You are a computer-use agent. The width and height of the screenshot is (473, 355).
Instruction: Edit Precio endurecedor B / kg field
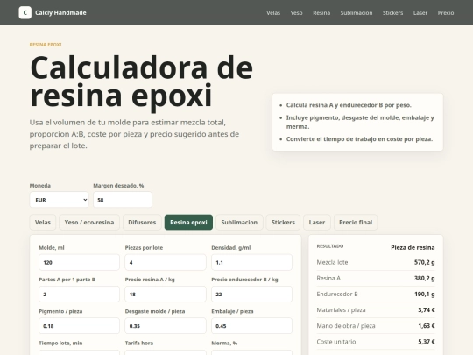pyautogui.click(x=251, y=294)
